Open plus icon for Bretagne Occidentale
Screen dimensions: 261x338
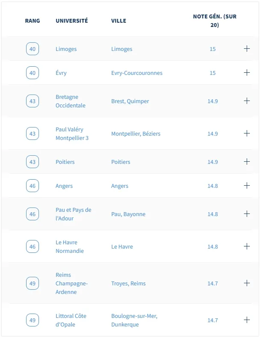pyautogui.click(x=247, y=101)
